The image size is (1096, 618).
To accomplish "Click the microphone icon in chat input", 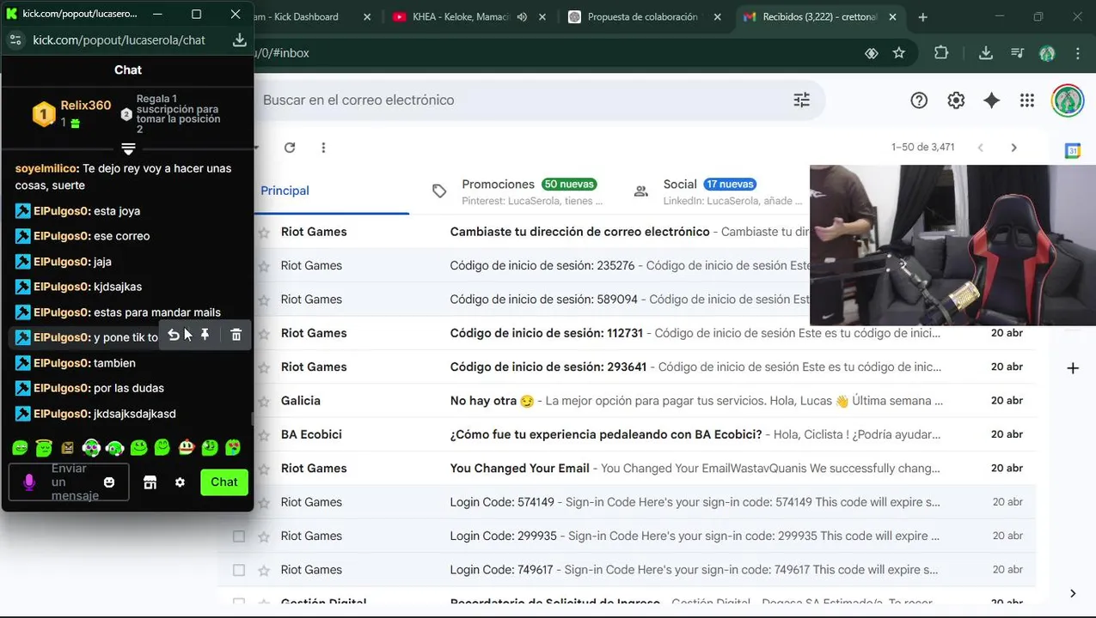I will pyautogui.click(x=29, y=482).
